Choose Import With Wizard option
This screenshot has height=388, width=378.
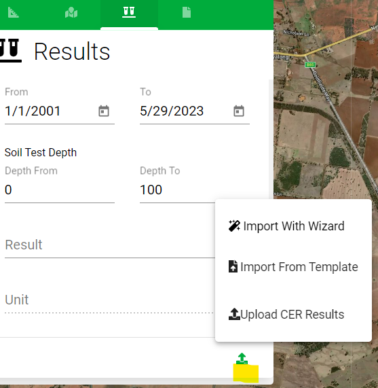[293, 226]
